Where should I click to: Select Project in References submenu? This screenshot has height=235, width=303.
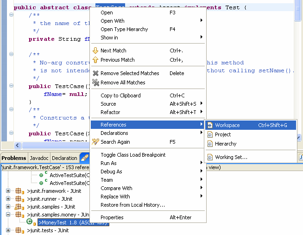click(251, 134)
